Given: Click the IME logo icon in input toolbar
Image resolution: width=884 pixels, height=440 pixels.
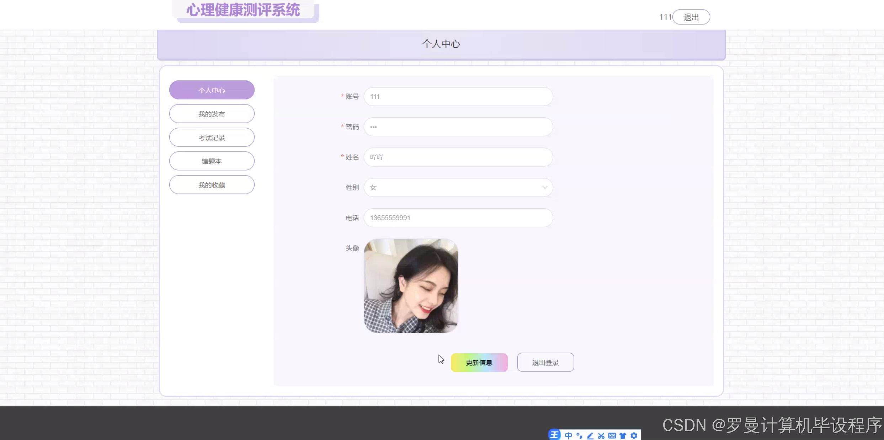Looking at the screenshot, I should click(x=554, y=435).
